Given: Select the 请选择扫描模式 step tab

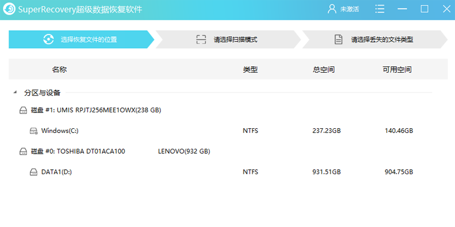Looking at the screenshot, I should click(228, 39).
